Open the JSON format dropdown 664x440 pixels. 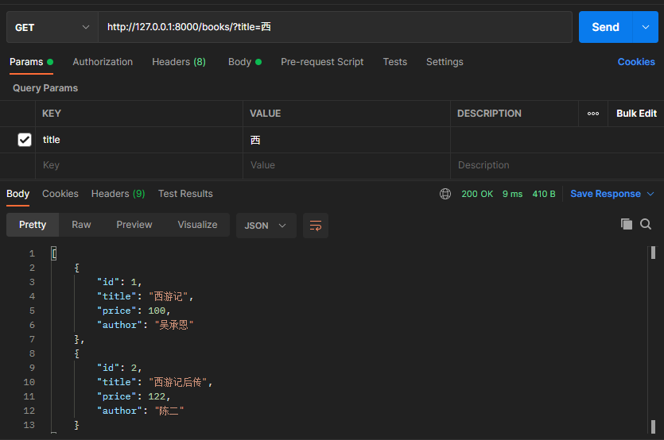[266, 226]
